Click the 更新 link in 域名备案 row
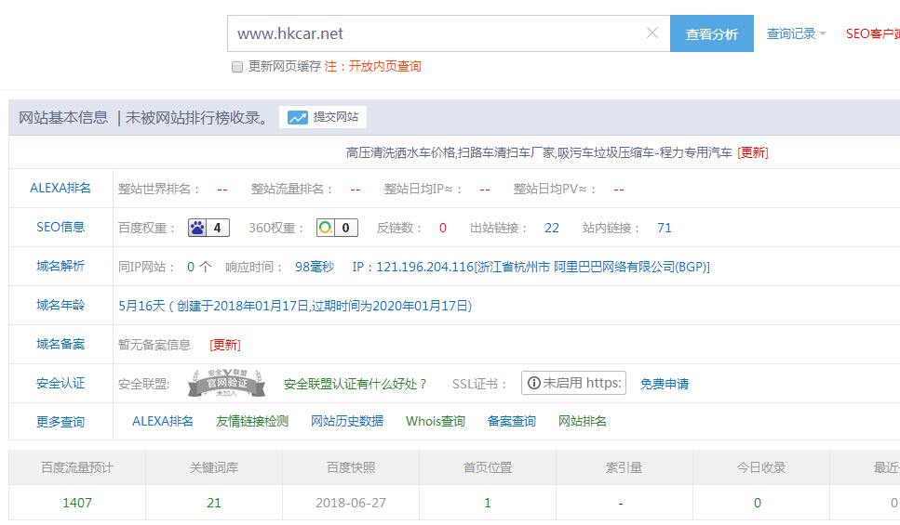 point(224,345)
